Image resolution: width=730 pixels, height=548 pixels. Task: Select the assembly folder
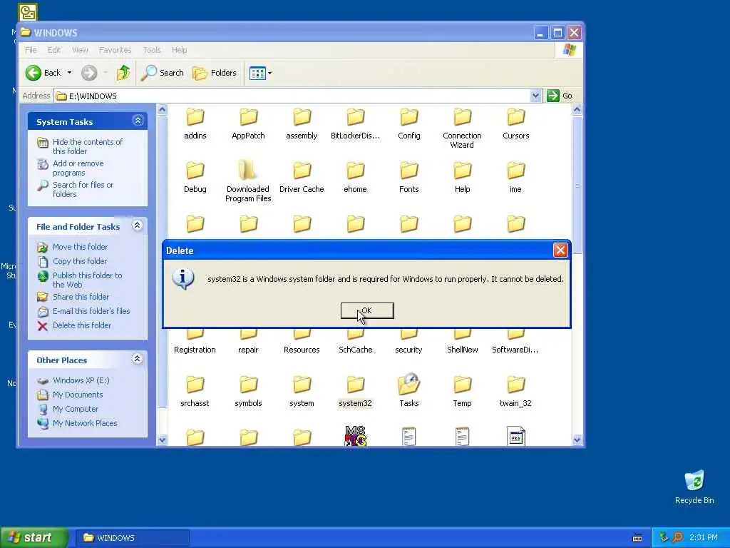pos(302,124)
